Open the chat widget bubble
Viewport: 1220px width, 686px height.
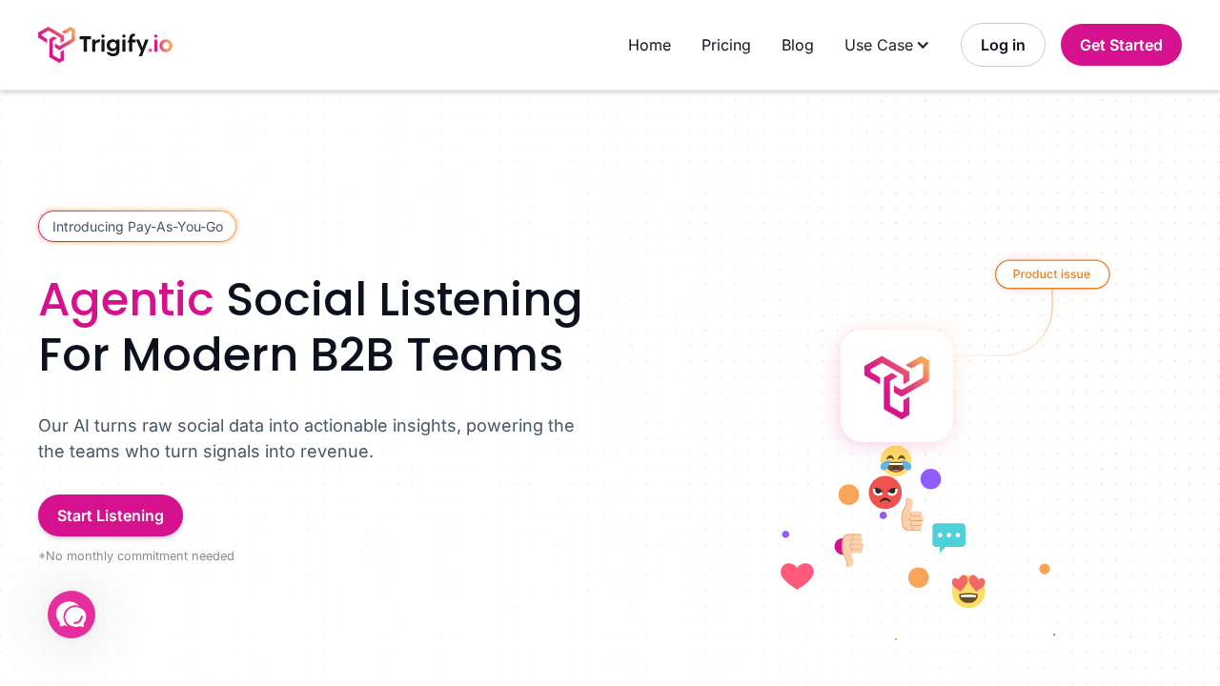pyautogui.click(x=71, y=615)
